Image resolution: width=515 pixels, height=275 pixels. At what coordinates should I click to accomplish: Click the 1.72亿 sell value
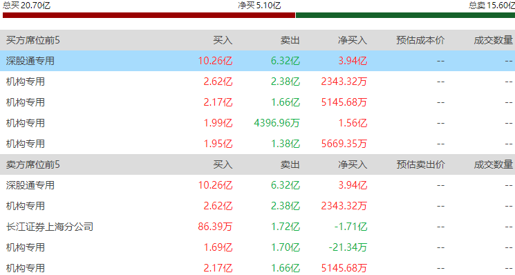pyautogui.click(x=285, y=227)
